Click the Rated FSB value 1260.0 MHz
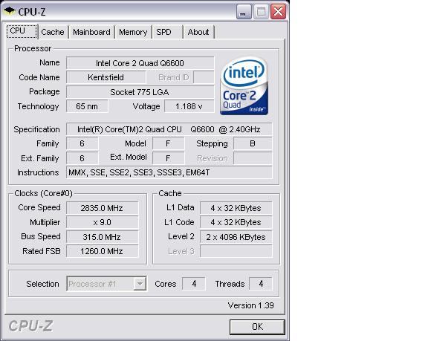The height and width of the screenshot is (341, 428). [102, 251]
